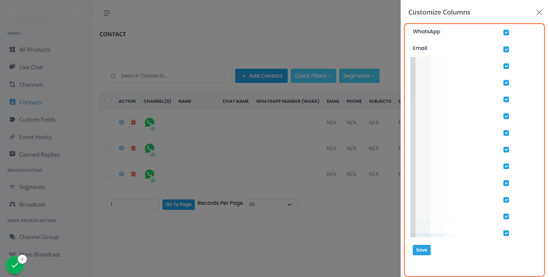Toggle the select-all header checkbox
This screenshot has width=549, height=277.
108,101
